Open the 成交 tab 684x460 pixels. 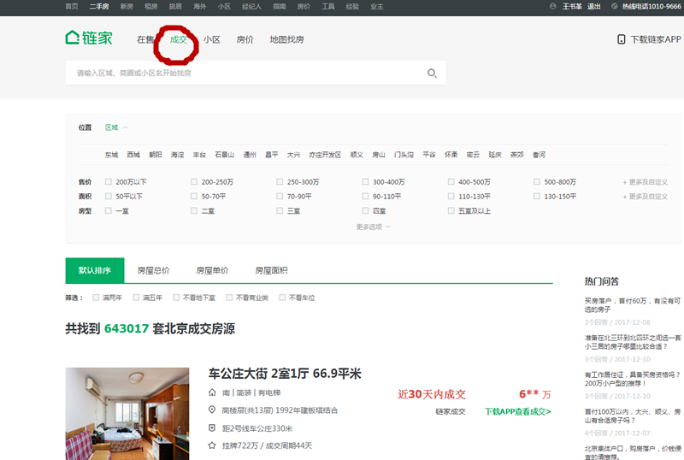click(179, 39)
